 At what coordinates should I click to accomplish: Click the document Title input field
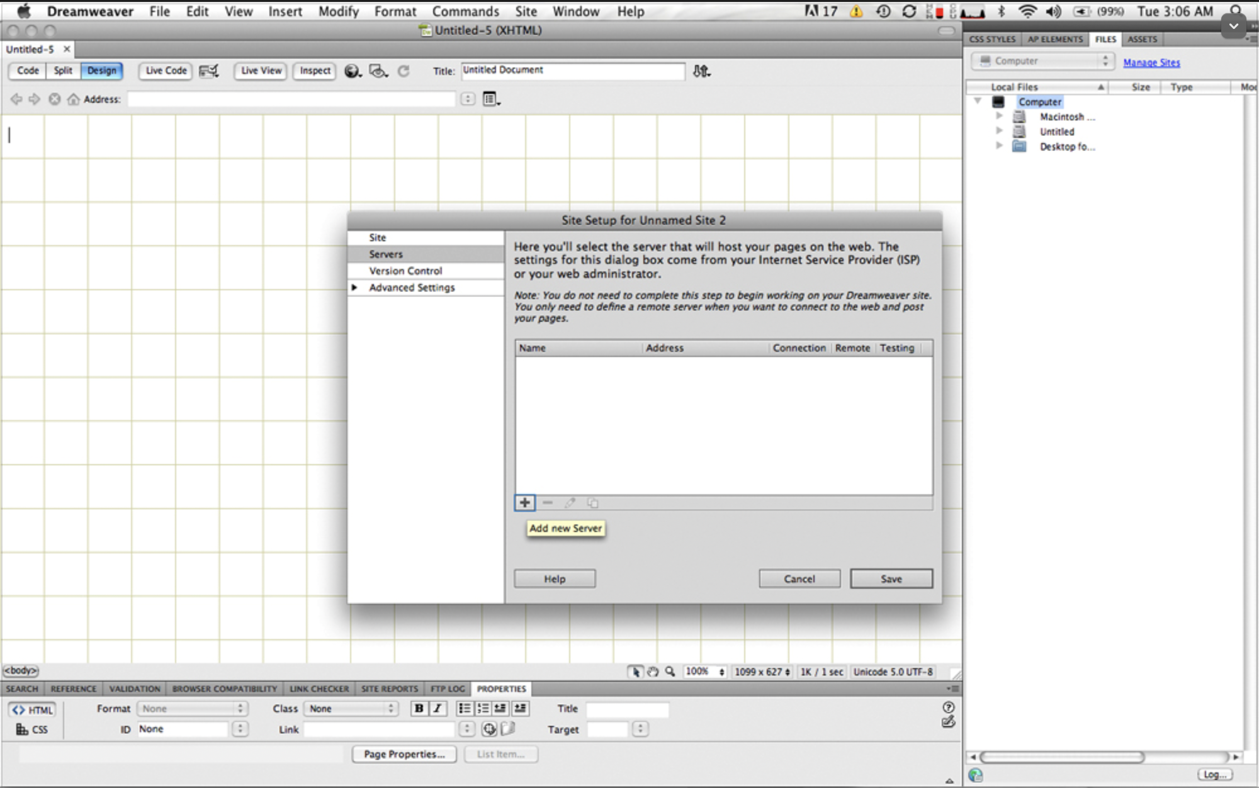coord(572,70)
